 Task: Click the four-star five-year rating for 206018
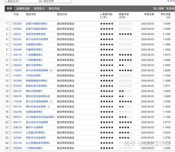click(x=126, y=128)
